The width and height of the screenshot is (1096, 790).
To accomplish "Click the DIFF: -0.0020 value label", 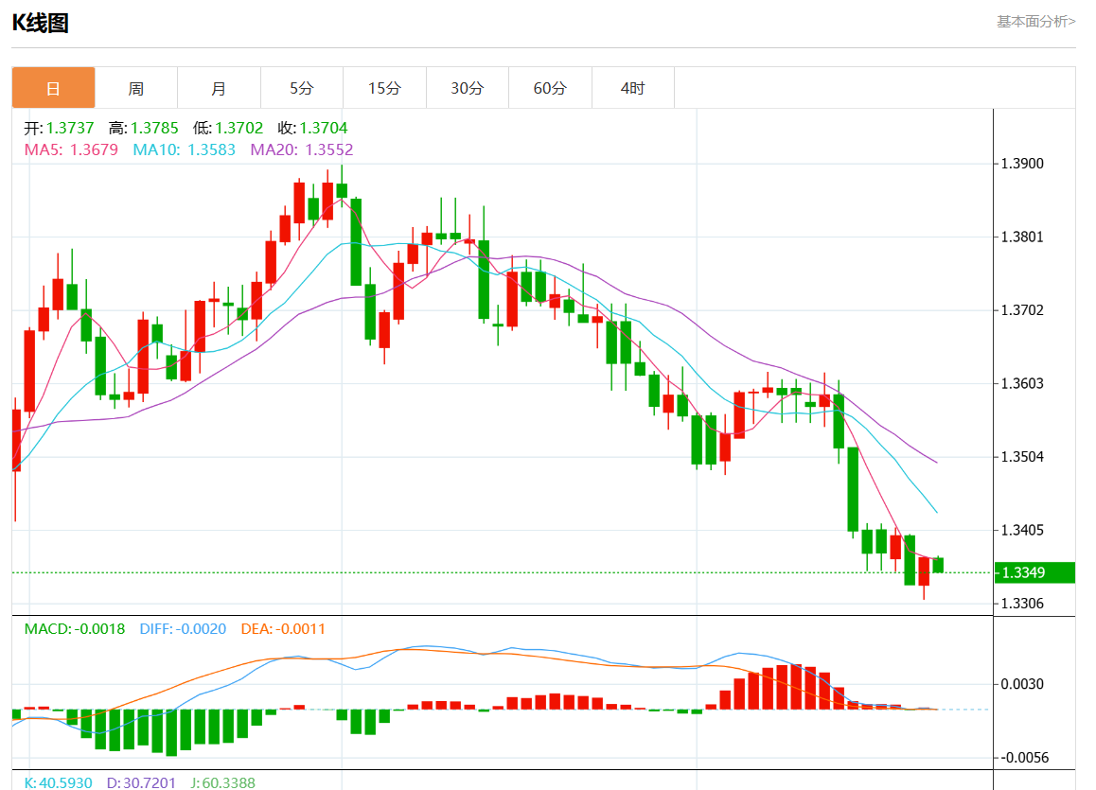I will click(183, 628).
